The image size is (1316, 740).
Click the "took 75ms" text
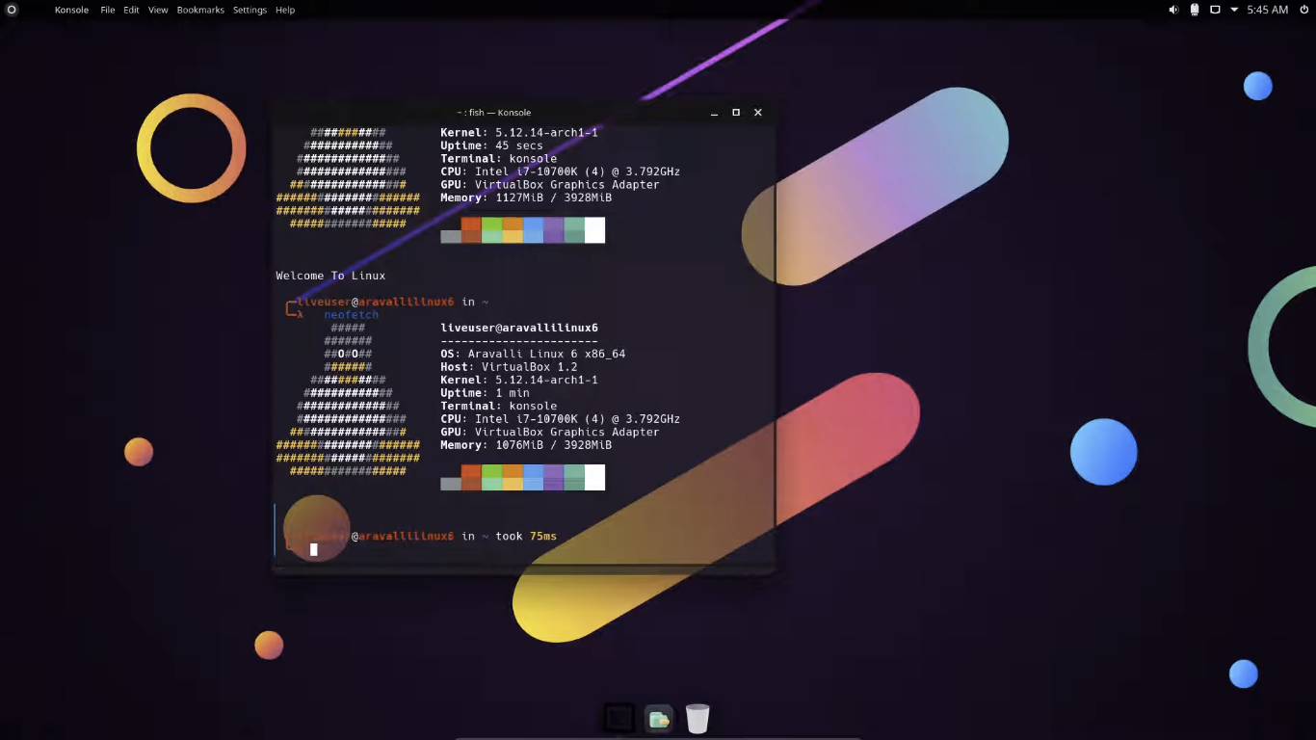pyautogui.click(x=526, y=536)
